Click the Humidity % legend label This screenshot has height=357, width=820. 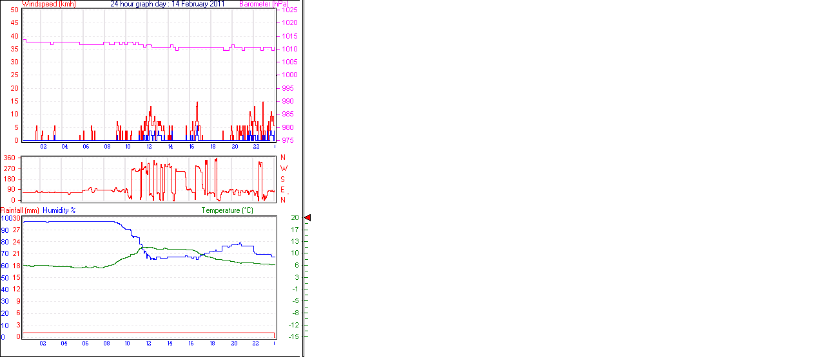59,210
